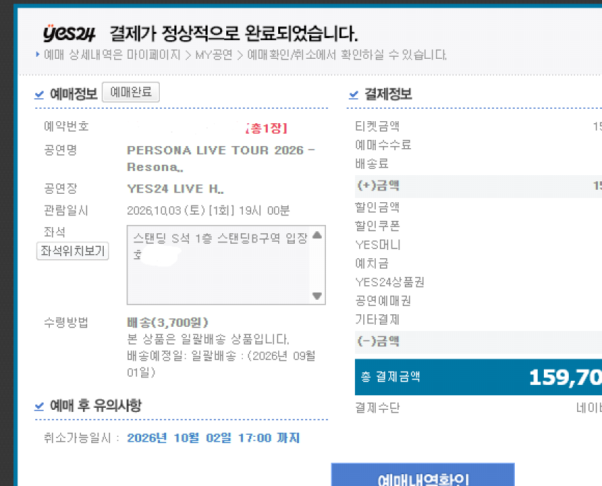602x486 pixels.
Task: Click the (+)금액 subtotal row
Action: tap(478, 186)
